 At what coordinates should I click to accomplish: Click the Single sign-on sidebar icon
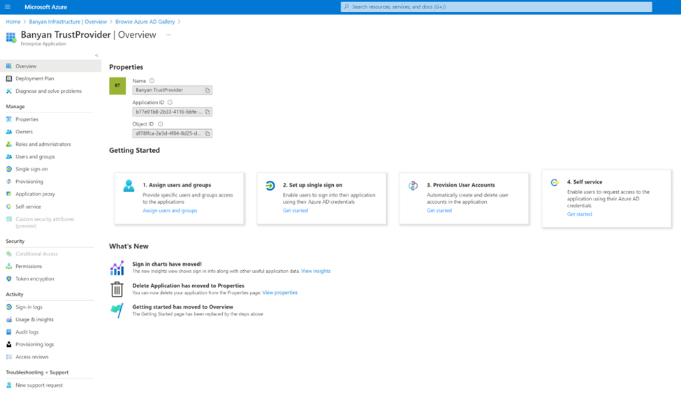8,169
